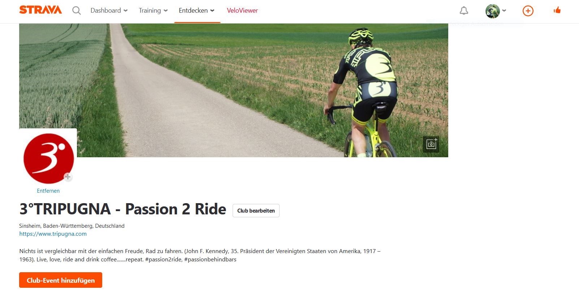Open the Entdecken dropdown menu
This screenshot has width=579, height=295.
coord(197,10)
